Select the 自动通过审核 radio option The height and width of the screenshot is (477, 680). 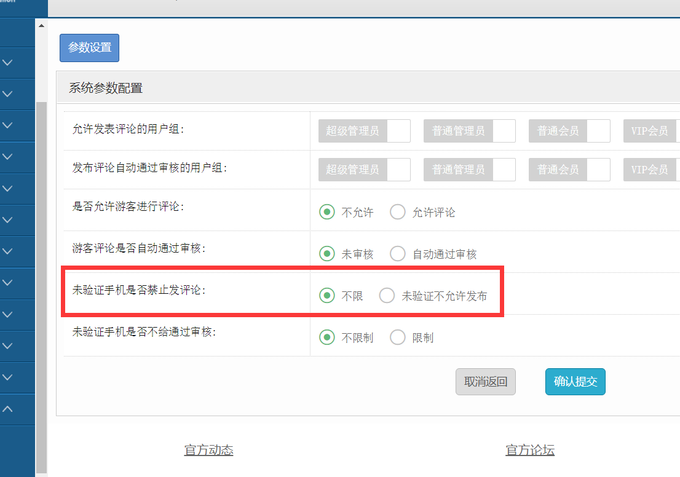[x=398, y=253]
